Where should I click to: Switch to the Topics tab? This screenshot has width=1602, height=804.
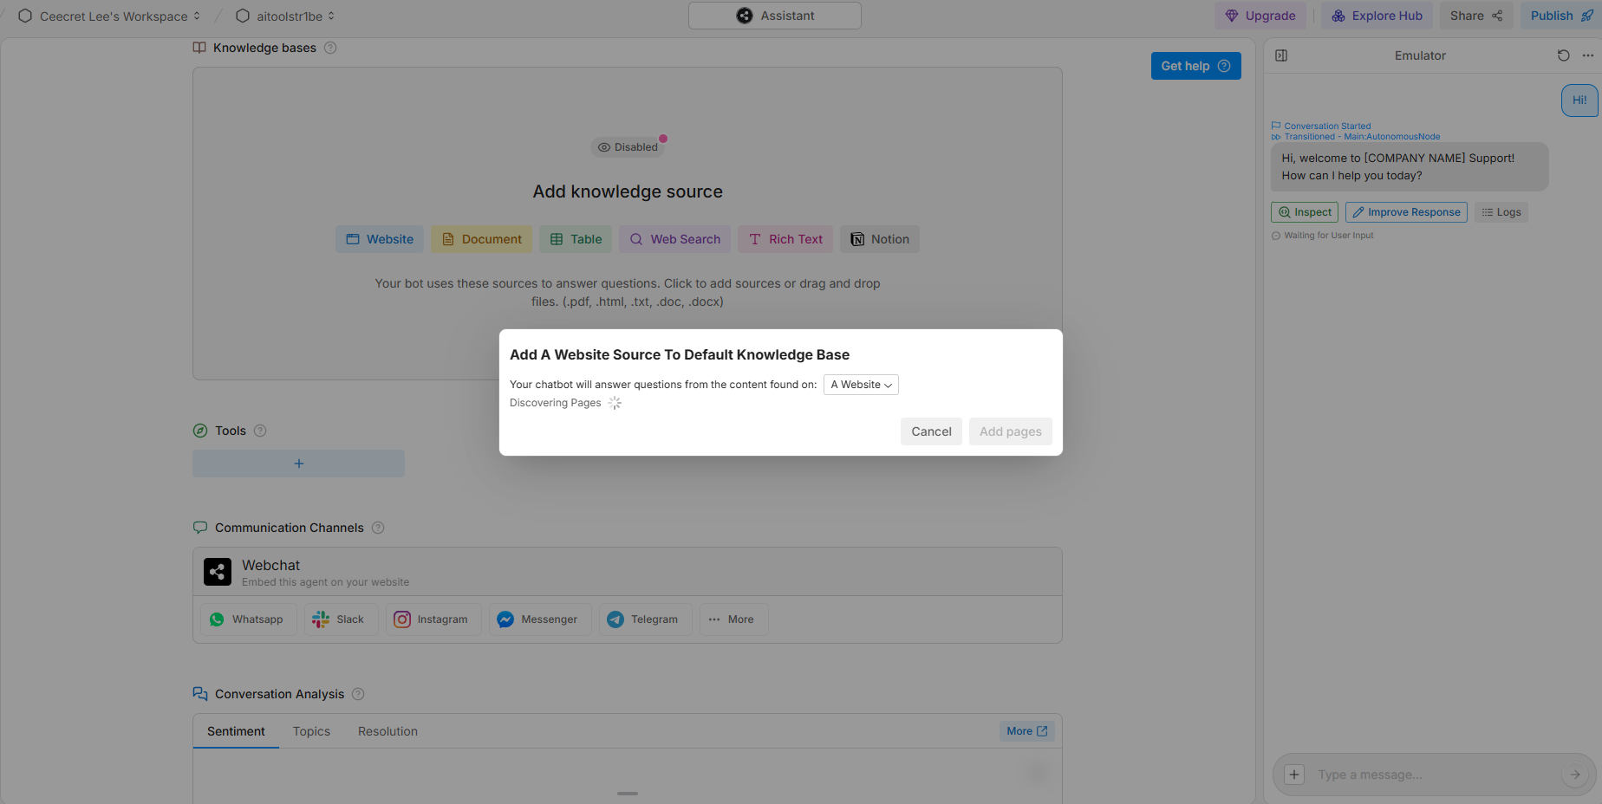311,731
